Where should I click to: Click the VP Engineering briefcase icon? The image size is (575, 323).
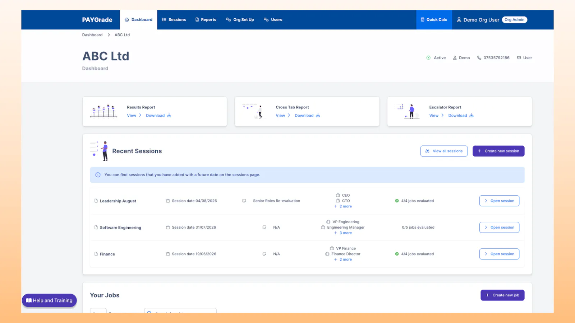[x=328, y=222]
